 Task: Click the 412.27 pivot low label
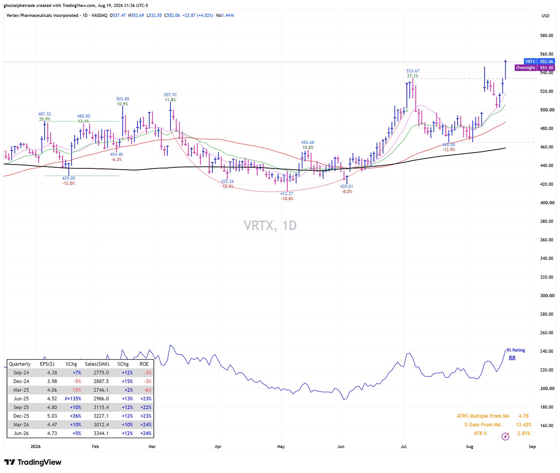tap(287, 194)
